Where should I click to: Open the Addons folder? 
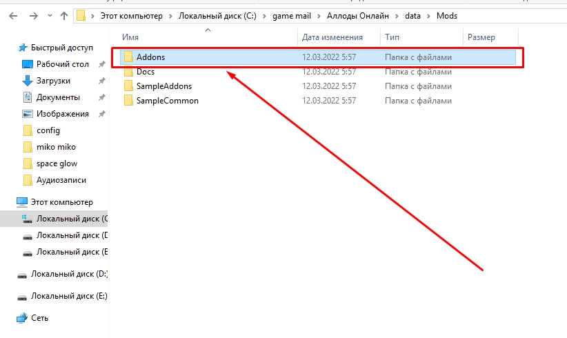[150, 57]
